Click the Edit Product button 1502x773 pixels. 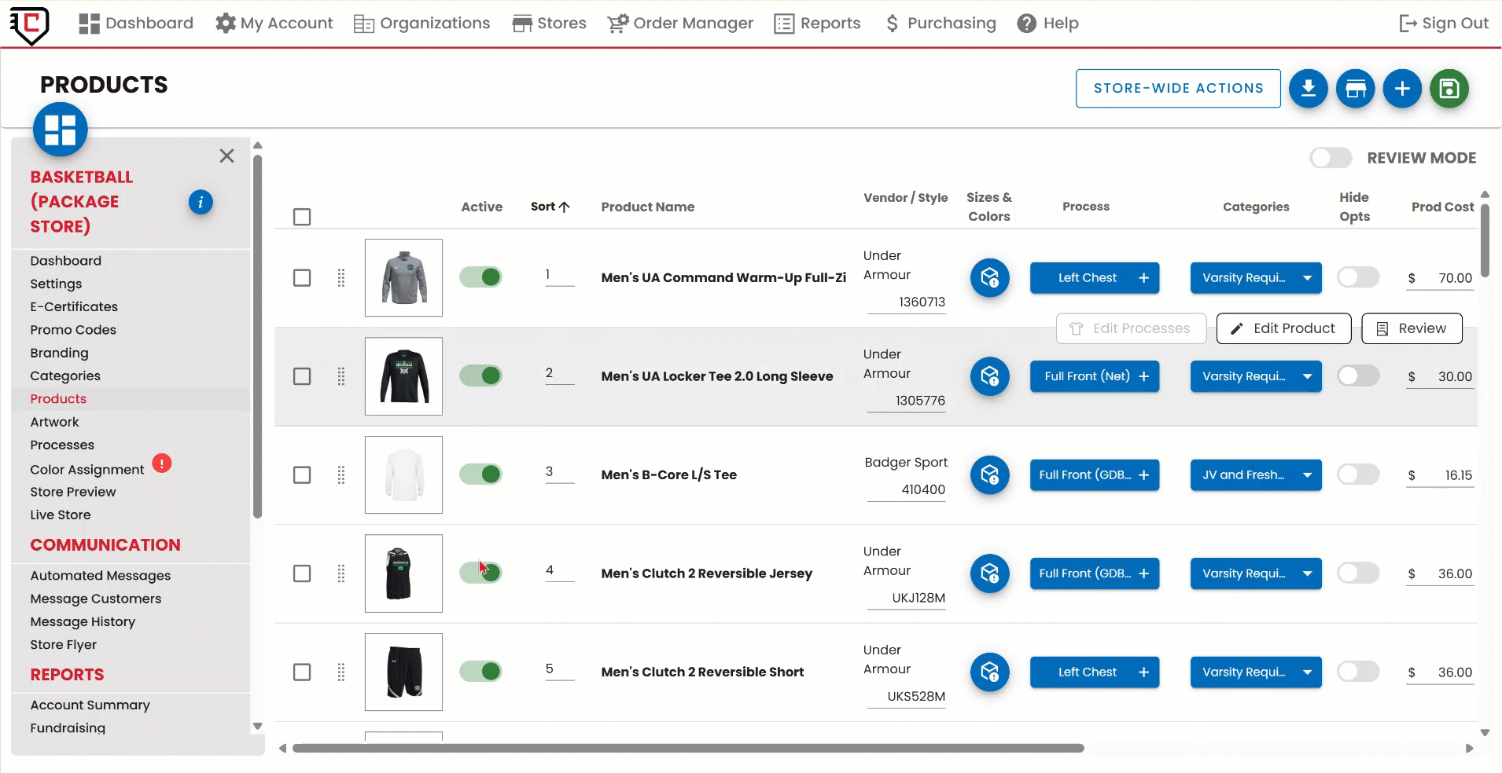coord(1283,328)
